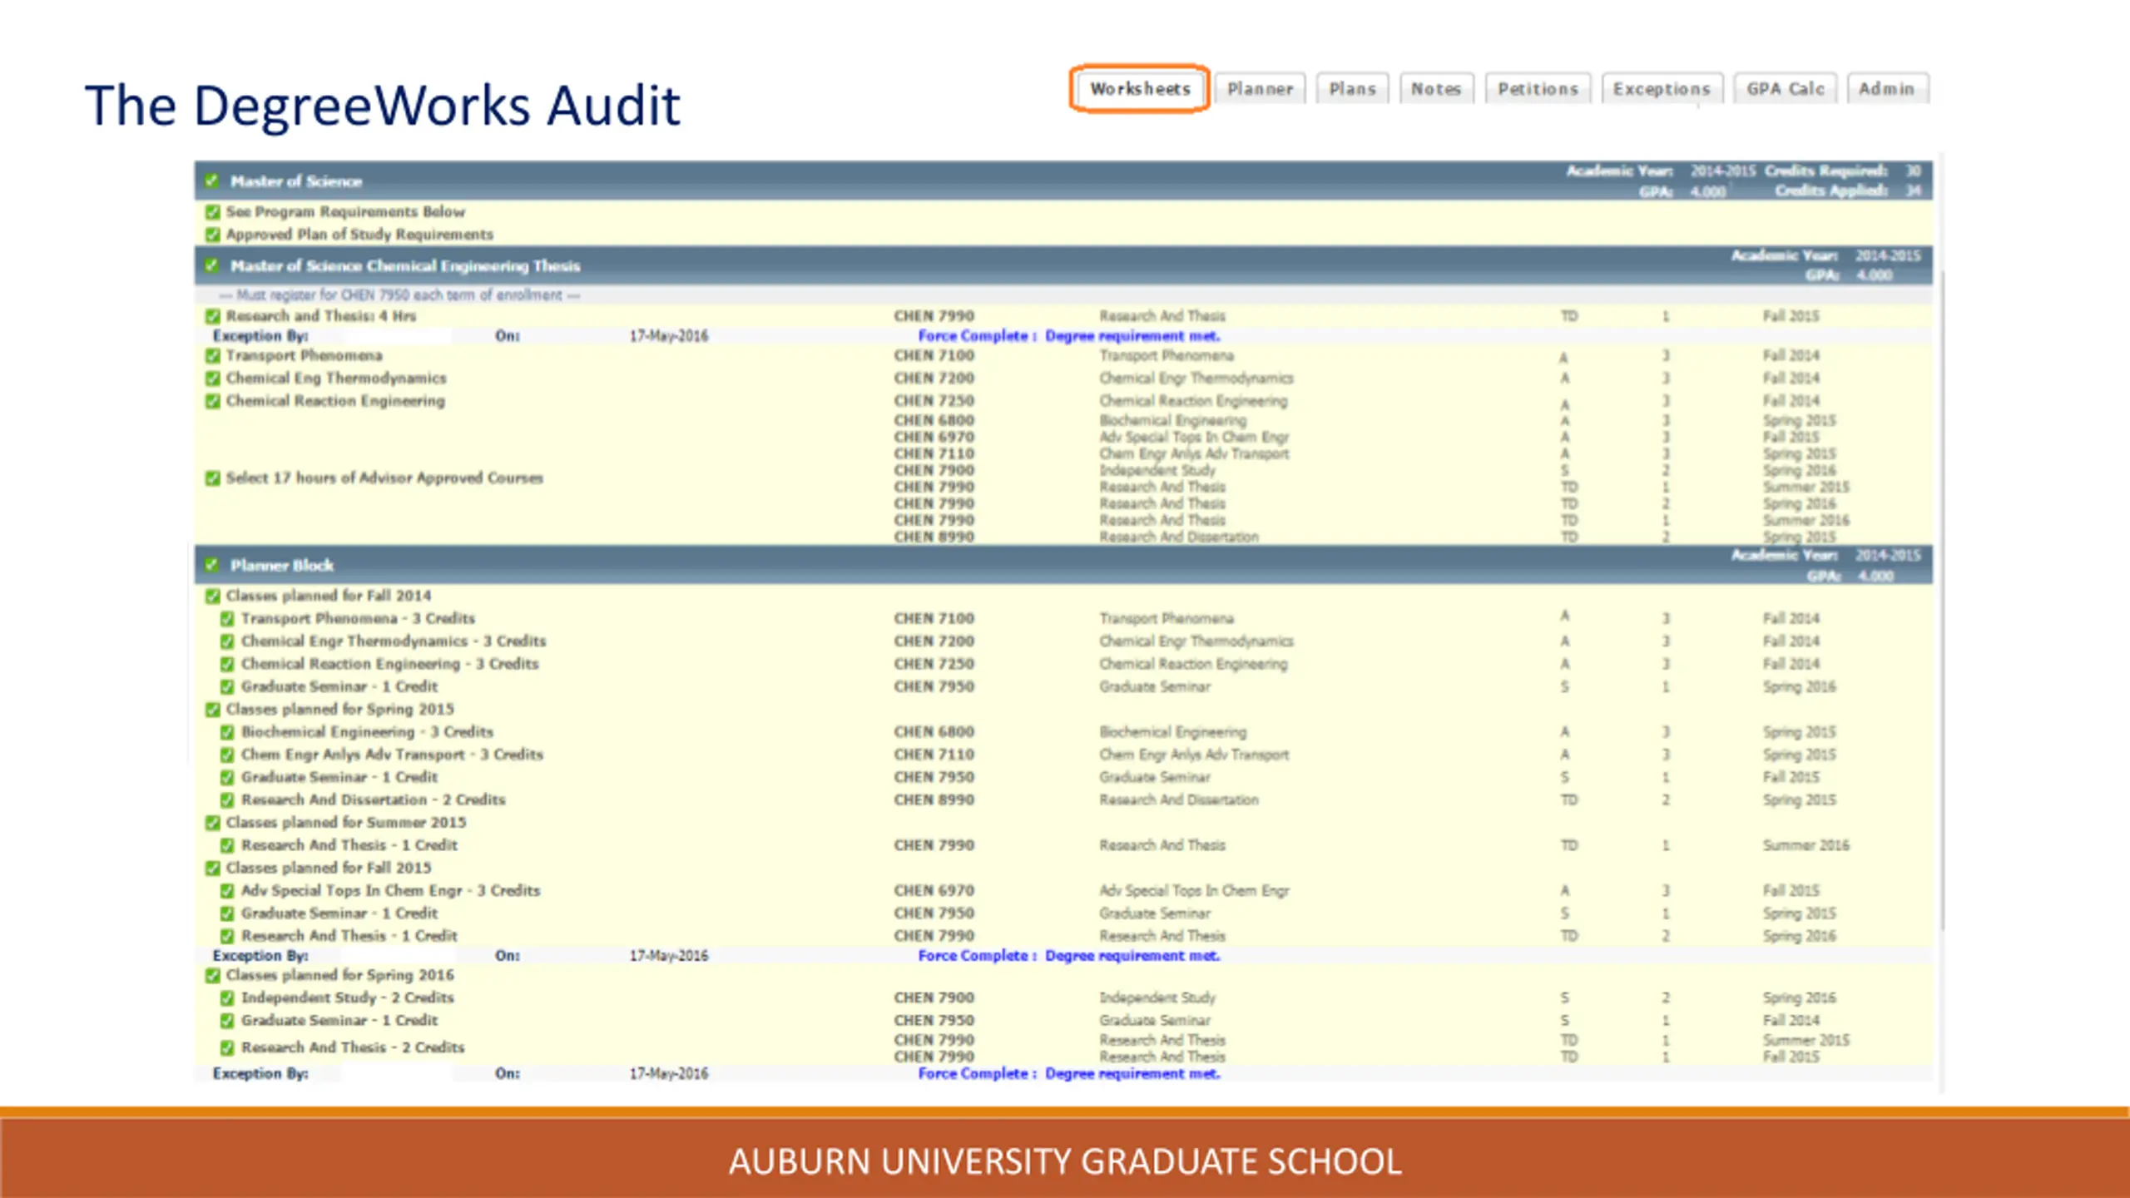Click Research And Dissertation - 2 Credits checkbox
Viewport: 2130px width, 1198px height.
(x=227, y=800)
